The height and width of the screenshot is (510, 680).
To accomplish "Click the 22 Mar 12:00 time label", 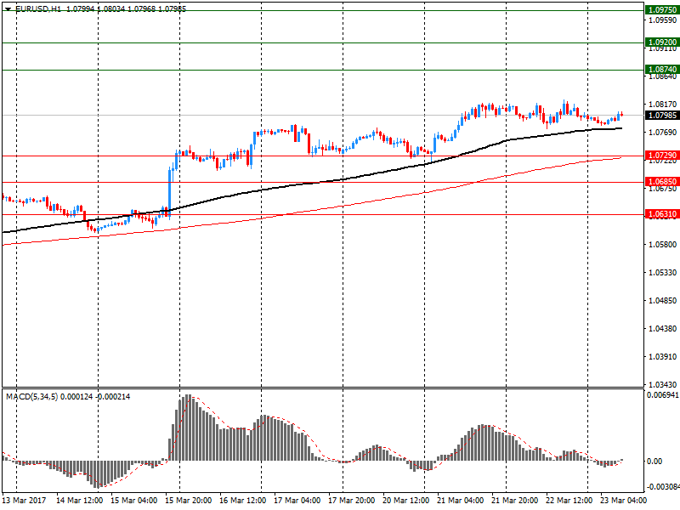I will [569, 501].
